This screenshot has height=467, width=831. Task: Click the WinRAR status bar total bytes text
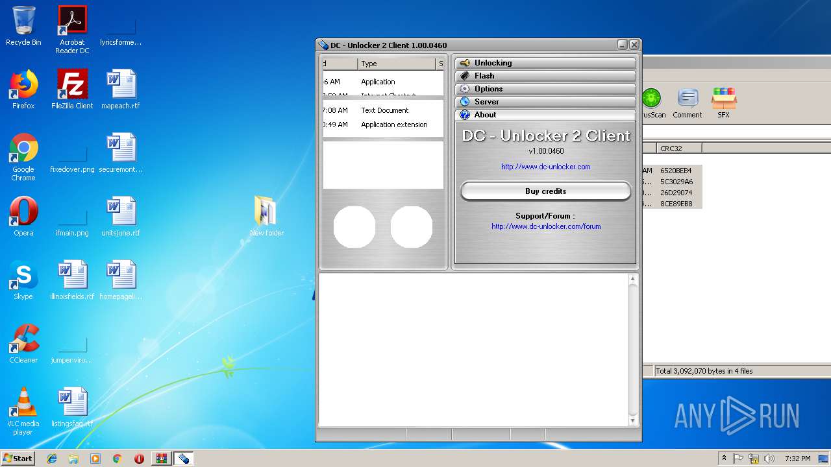(x=704, y=371)
